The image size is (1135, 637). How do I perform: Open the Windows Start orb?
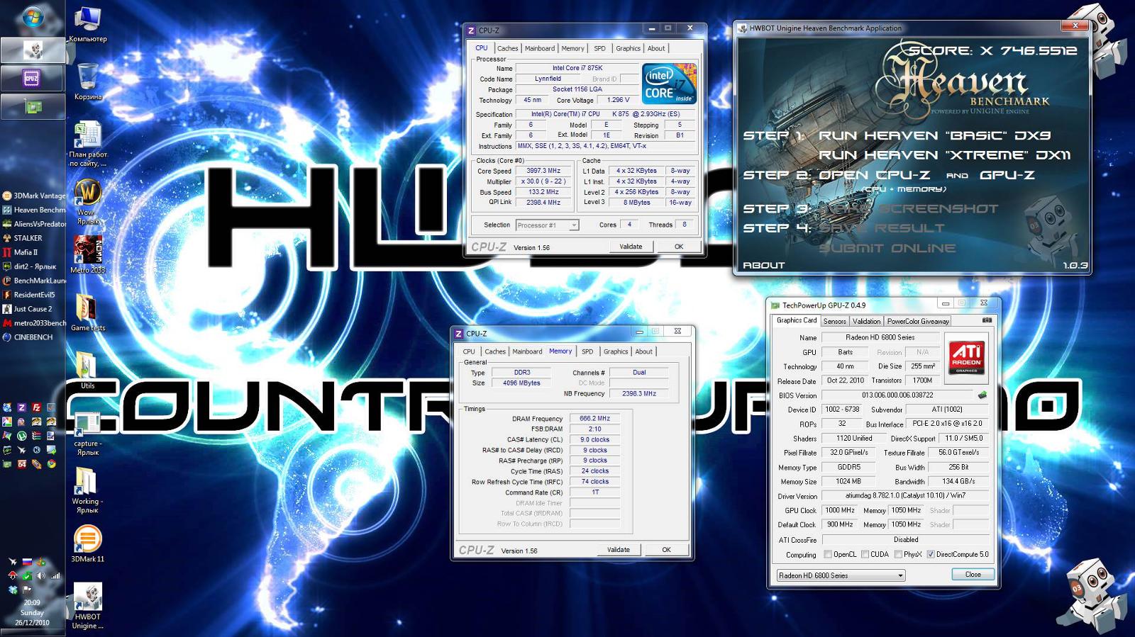[32, 18]
